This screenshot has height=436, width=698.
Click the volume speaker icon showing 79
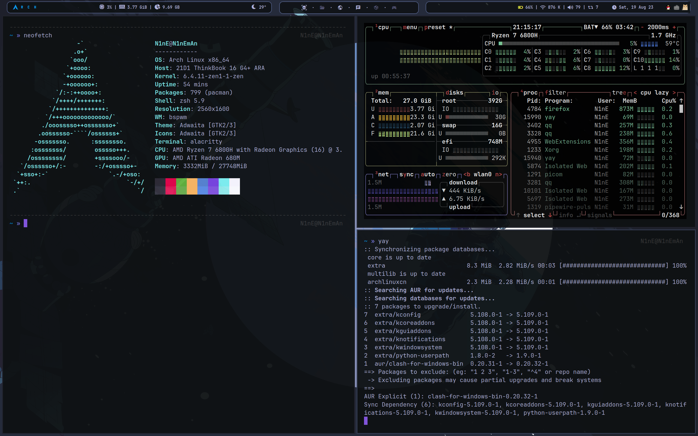tap(570, 7)
